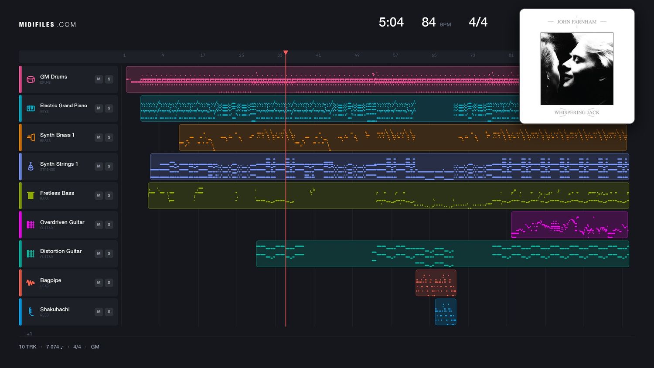Select the Electric Grand Piano teal clip
This screenshot has width=654, height=368.
330,108
